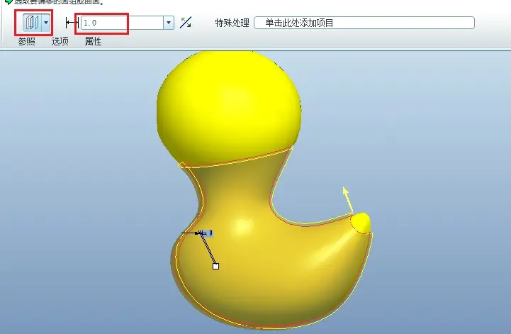Click the green prompt arrow icon

(9, 1)
